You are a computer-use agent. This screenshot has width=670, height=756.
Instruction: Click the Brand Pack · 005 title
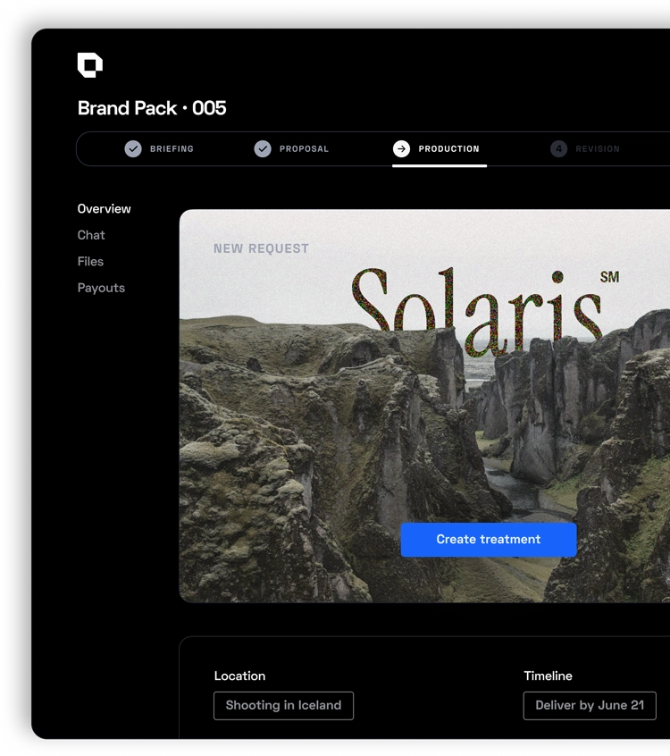tap(152, 108)
